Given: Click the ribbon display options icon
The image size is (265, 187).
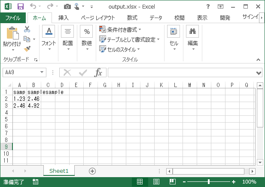Looking at the screenshot, I should click(x=220, y=6).
